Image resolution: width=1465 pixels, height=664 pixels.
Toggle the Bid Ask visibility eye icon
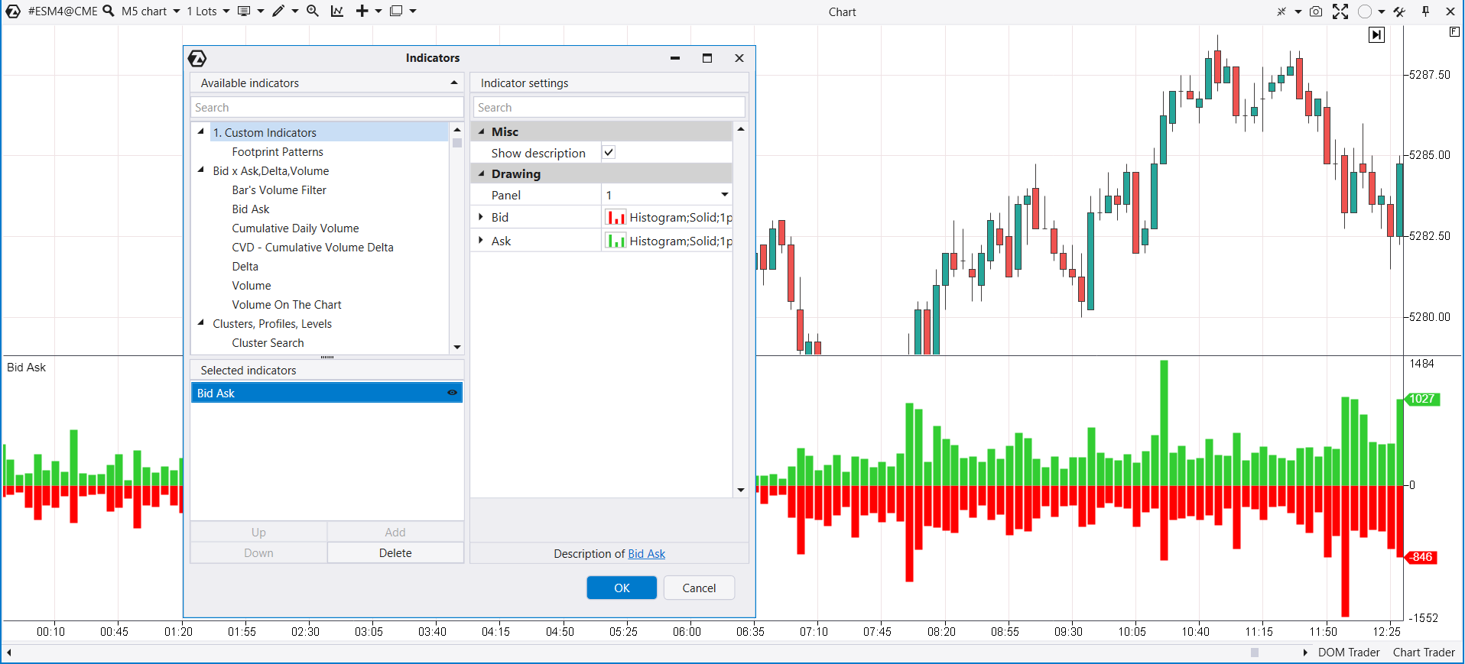[452, 393]
